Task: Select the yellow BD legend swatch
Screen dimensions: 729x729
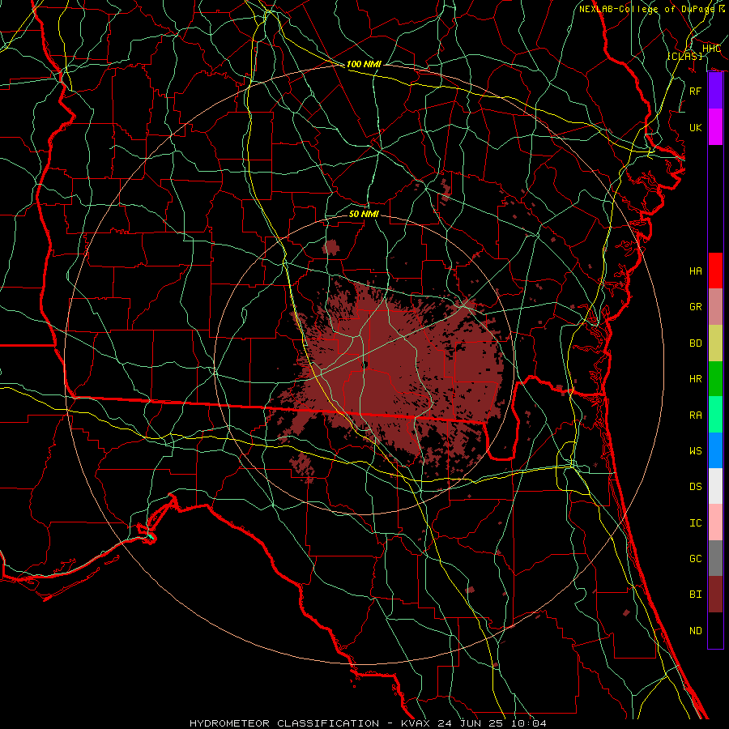Action: [x=715, y=343]
